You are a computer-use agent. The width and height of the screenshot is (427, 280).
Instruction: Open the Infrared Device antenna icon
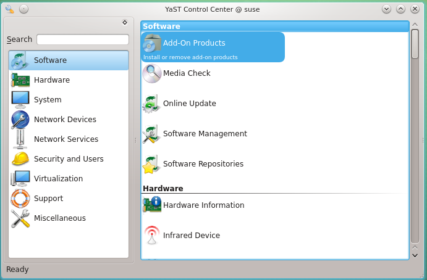pyautogui.click(x=151, y=235)
